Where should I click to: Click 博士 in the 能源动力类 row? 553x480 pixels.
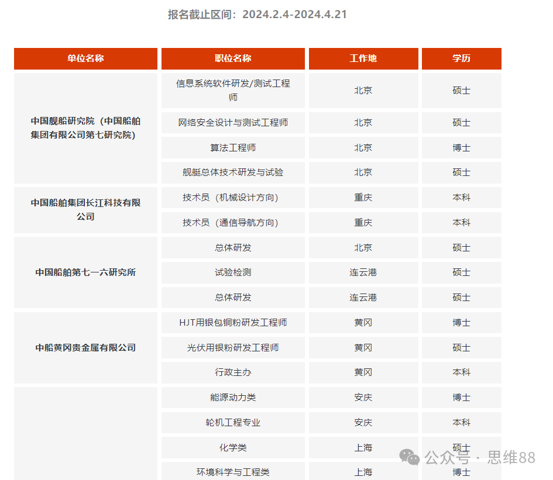(461, 398)
